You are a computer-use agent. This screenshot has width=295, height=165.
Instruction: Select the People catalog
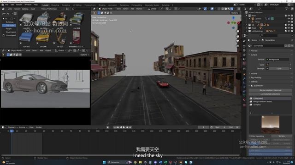(9, 29)
